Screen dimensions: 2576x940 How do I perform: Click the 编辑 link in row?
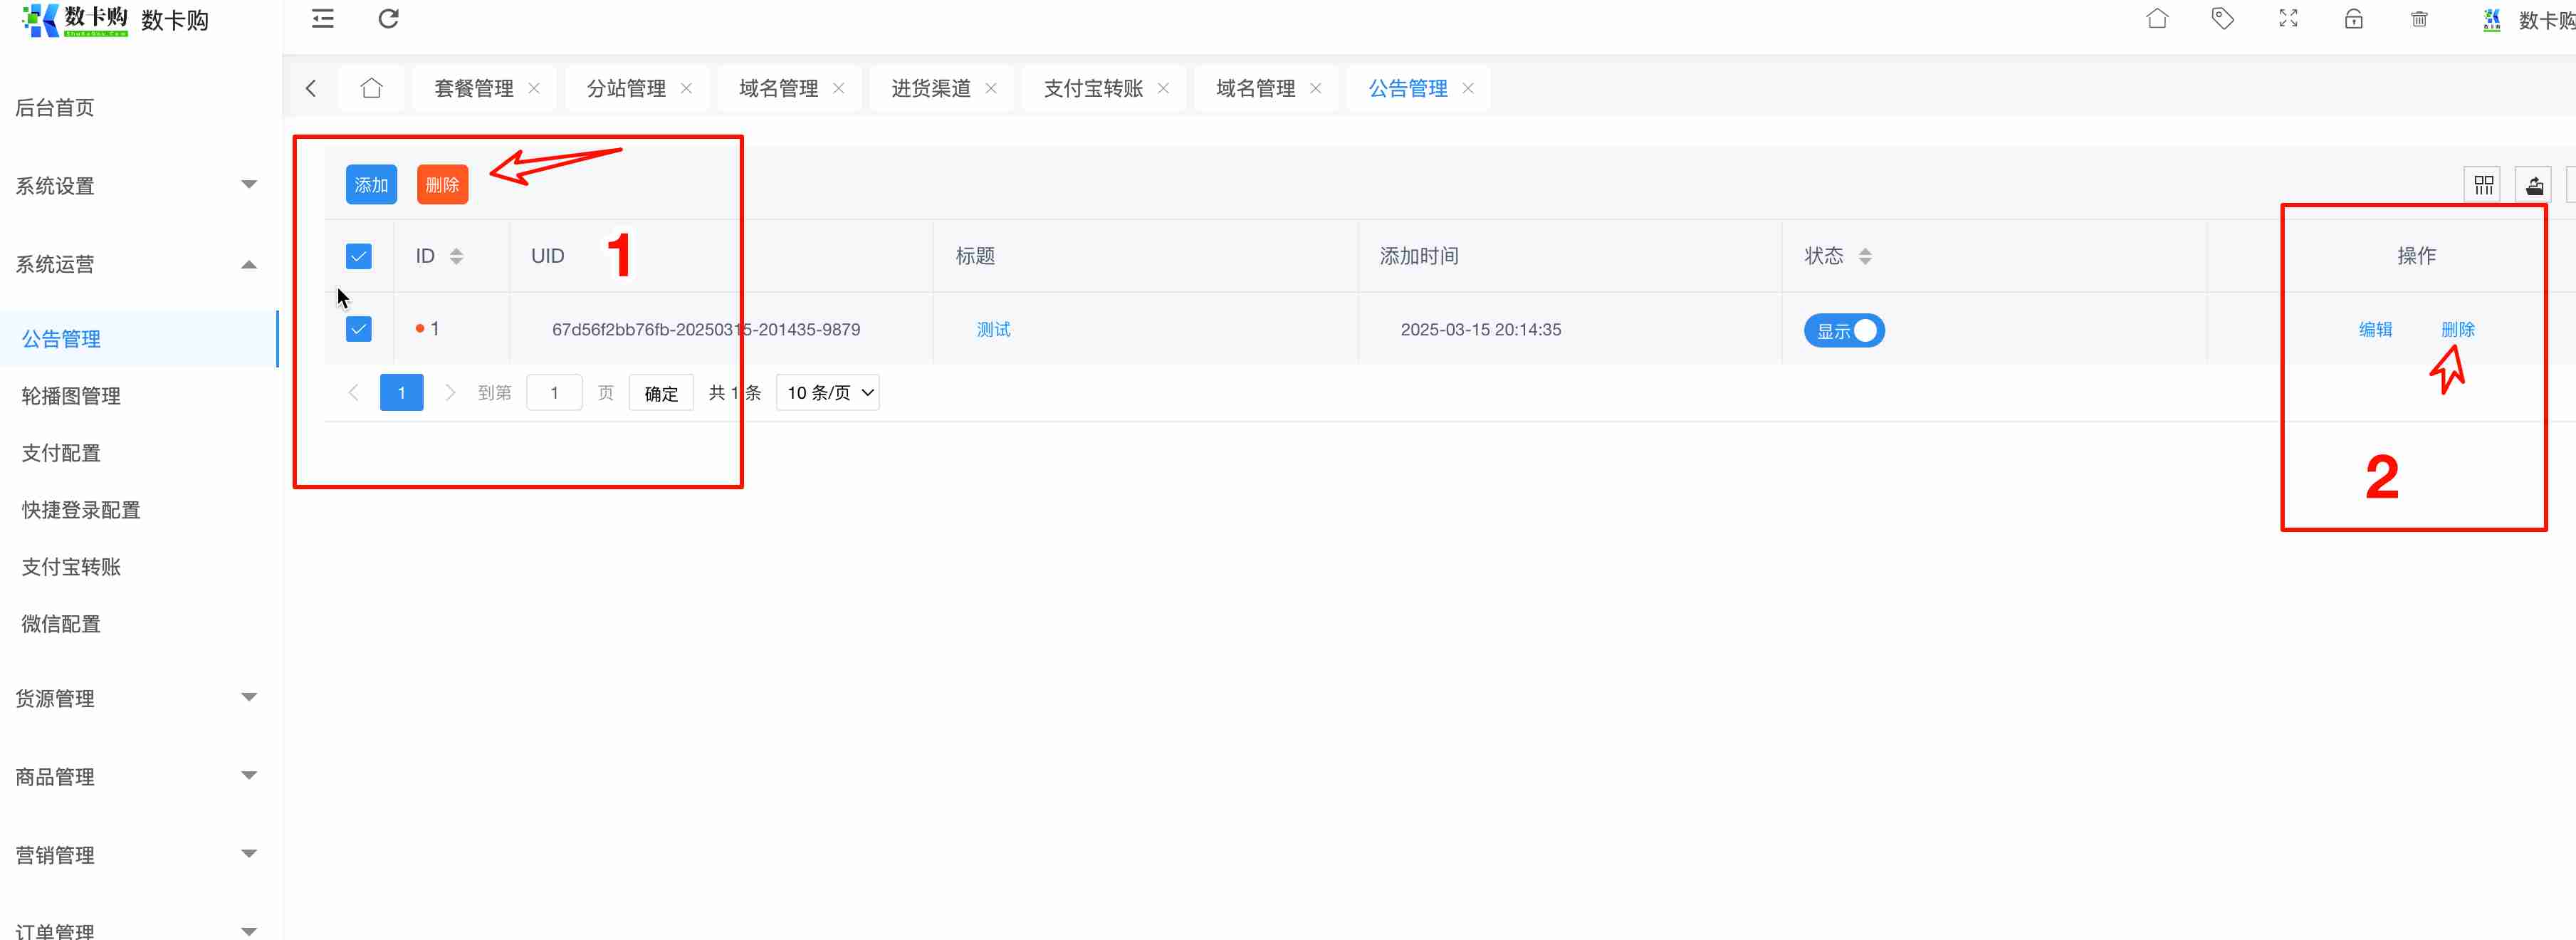[2375, 329]
